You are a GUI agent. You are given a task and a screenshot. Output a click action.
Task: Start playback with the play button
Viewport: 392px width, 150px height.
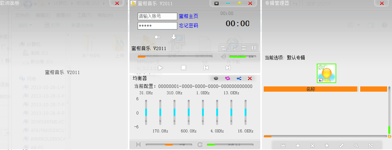click(x=160, y=67)
